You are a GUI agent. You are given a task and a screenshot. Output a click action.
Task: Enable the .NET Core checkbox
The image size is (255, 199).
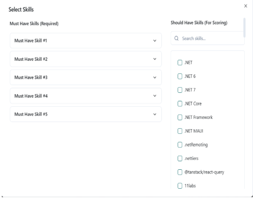180,104
